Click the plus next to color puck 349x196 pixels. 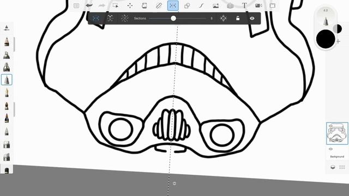pyautogui.click(x=338, y=41)
